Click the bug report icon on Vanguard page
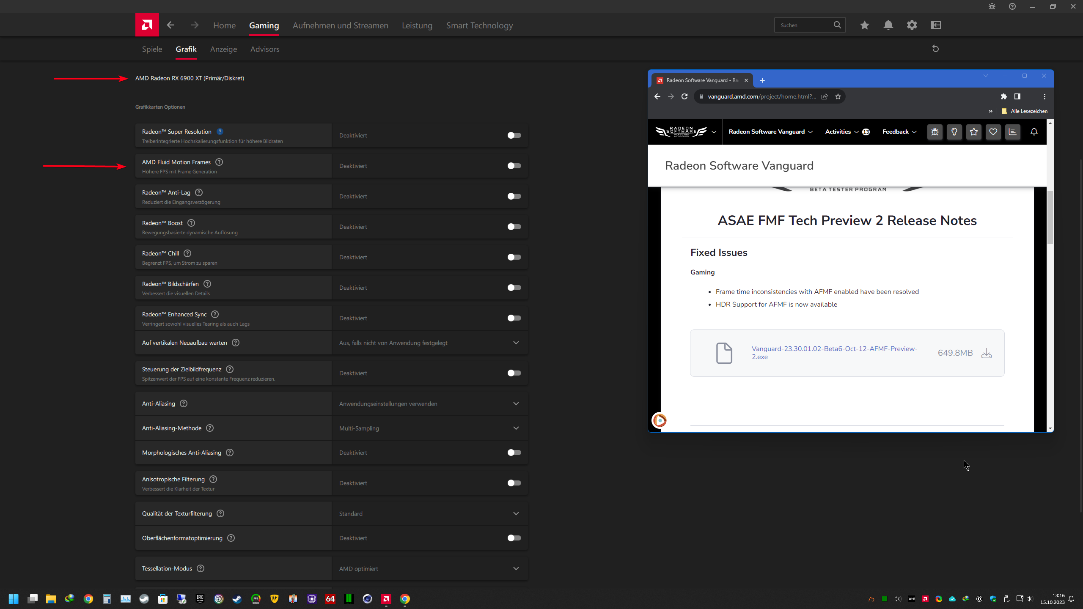The image size is (1083, 609). [935, 132]
